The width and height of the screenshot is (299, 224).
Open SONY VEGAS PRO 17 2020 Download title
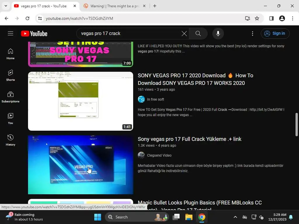click(x=195, y=79)
